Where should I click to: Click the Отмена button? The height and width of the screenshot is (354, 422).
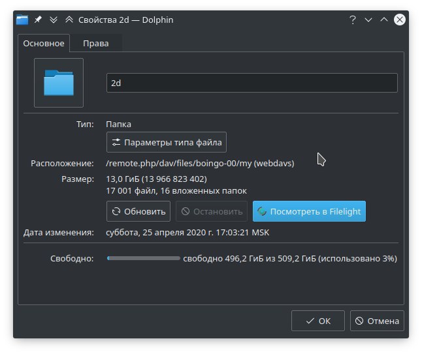tap(377, 321)
